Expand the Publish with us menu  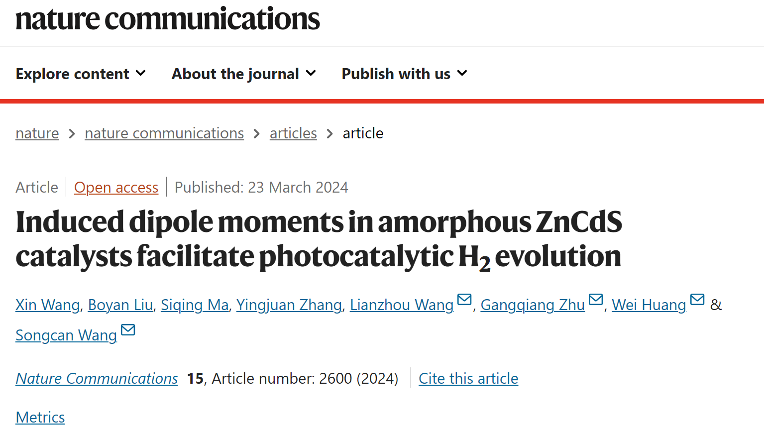(x=405, y=74)
